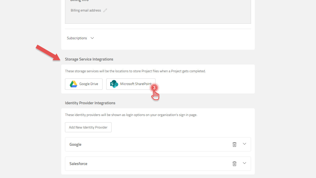Viewport: 316px width, 178px height.
Task: Collapse the Subscriptions dropdown arrow
Action: point(92,38)
